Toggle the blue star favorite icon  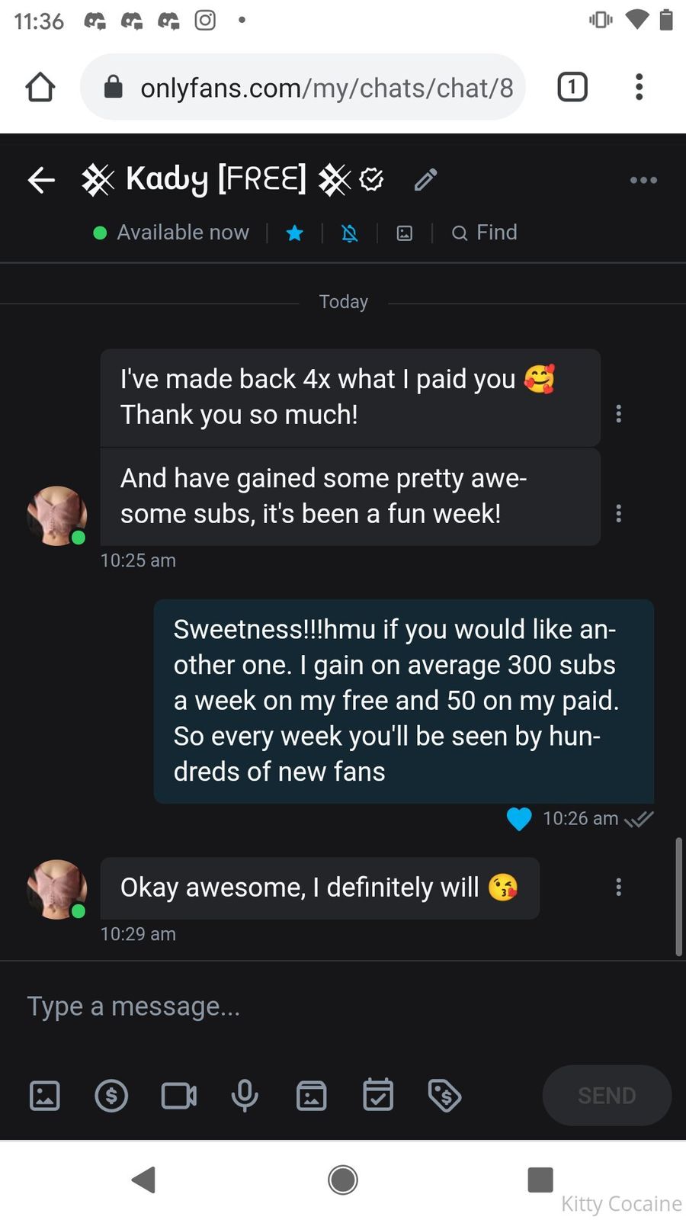[295, 233]
